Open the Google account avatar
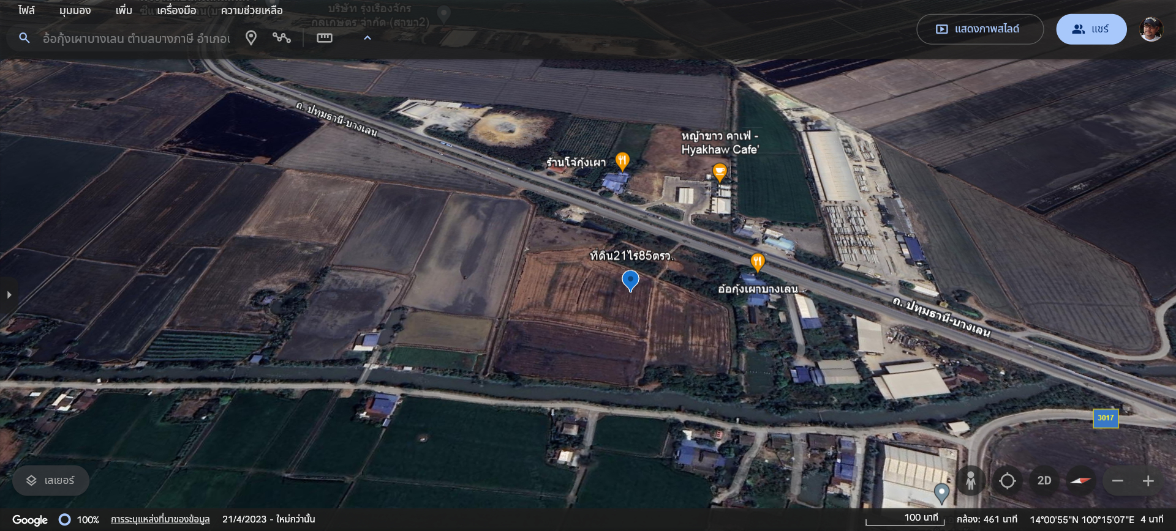 coord(1151,29)
